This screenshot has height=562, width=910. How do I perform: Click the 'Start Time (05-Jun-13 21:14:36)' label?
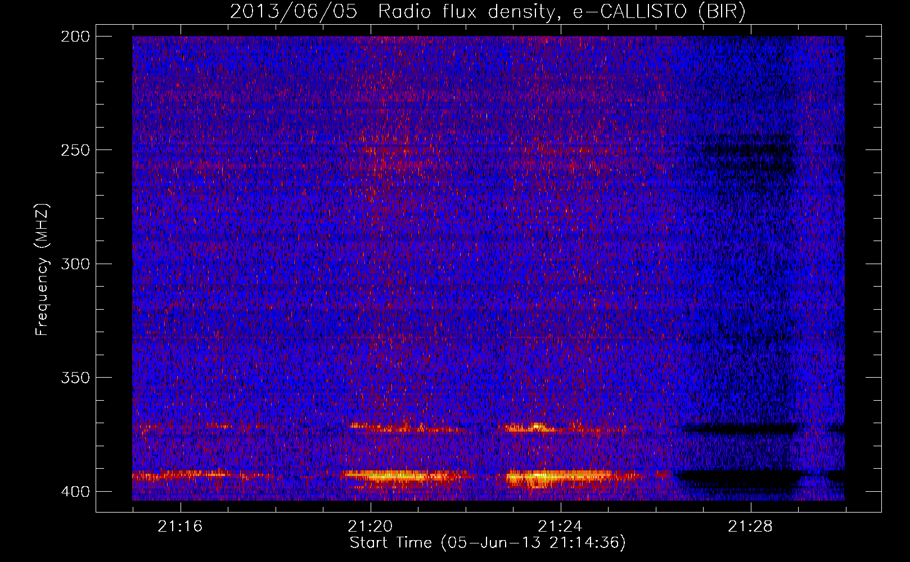pyautogui.click(x=488, y=543)
